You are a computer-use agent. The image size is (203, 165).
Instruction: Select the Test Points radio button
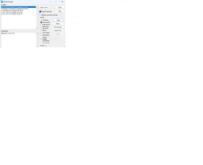pos(41,33)
